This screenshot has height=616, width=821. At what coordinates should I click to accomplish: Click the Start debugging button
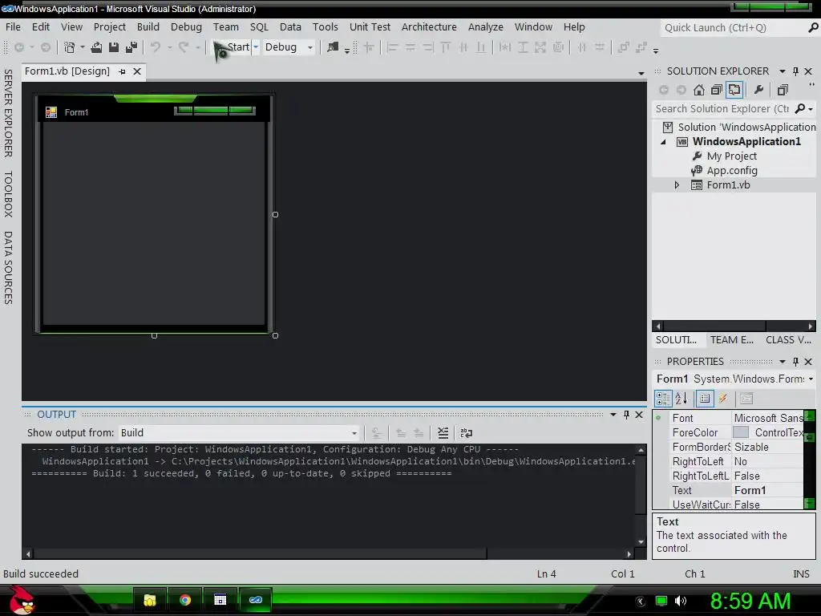point(232,47)
